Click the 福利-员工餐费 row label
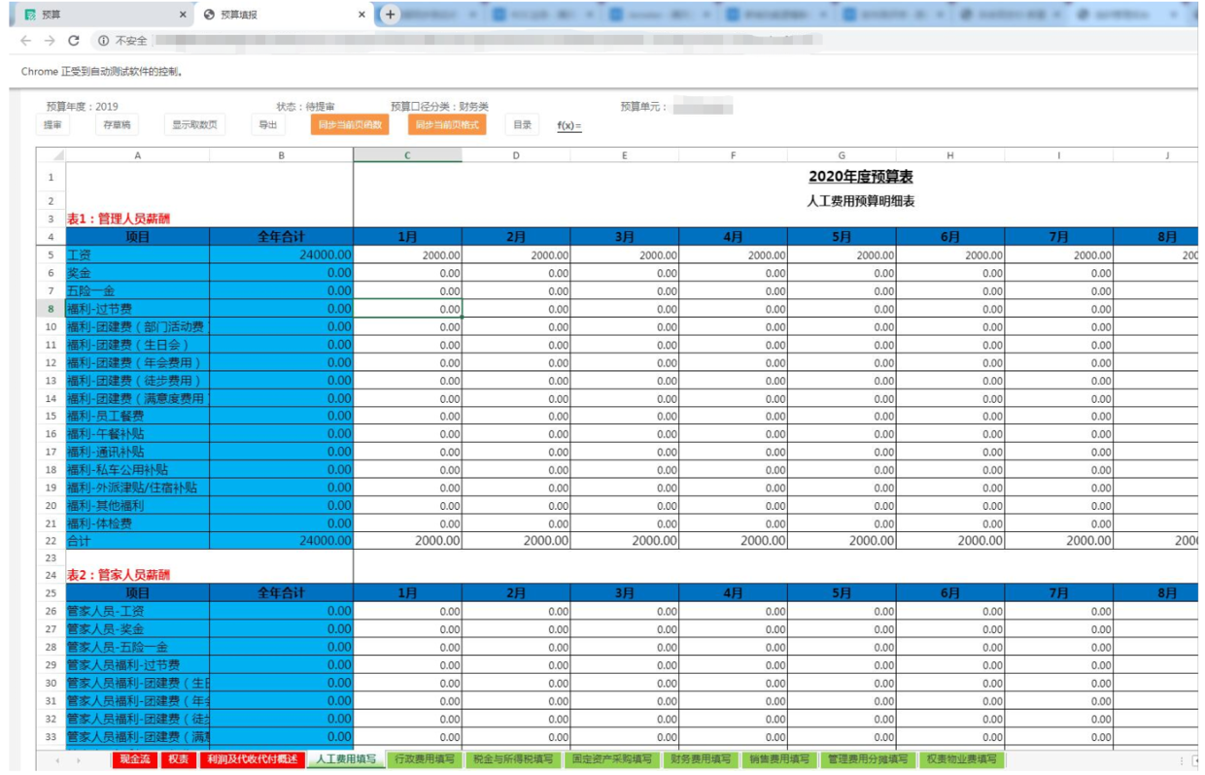 coord(138,417)
